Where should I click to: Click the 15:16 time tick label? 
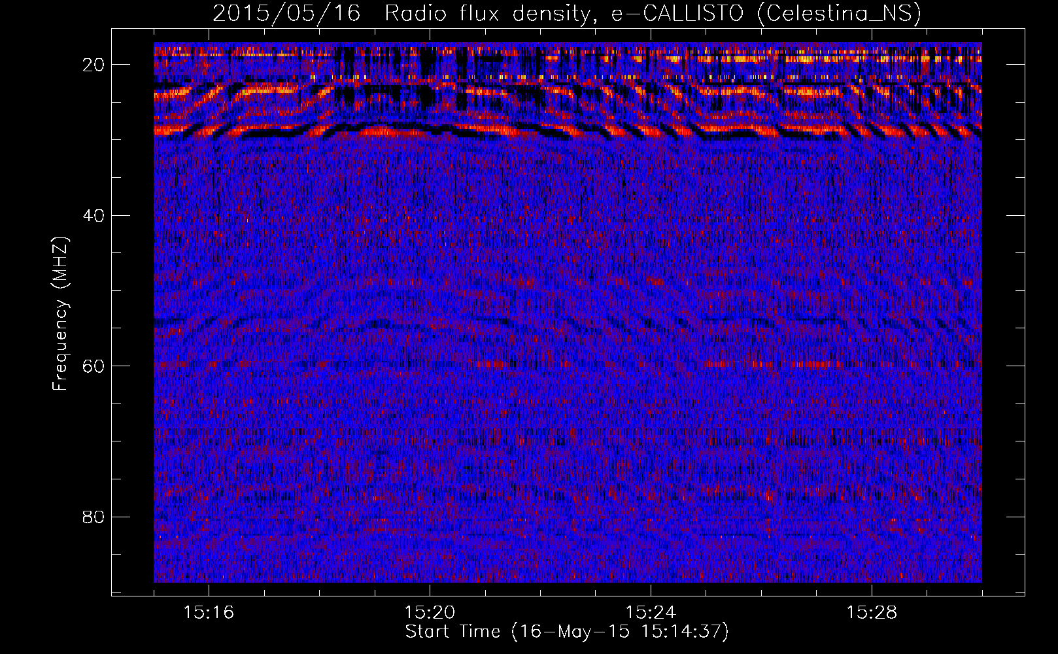[209, 613]
